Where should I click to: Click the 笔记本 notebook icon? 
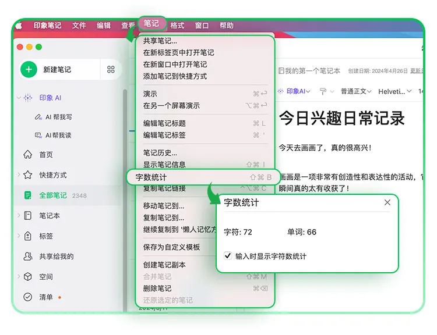pyautogui.click(x=27, y=216)
